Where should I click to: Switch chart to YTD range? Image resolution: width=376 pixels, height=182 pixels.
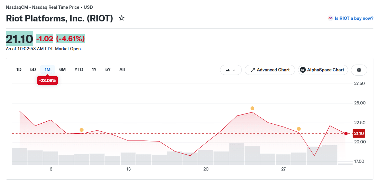point(79,70)
